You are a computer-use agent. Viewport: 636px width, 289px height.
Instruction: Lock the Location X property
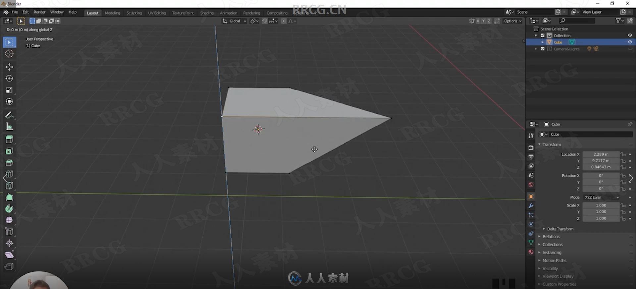623,154
